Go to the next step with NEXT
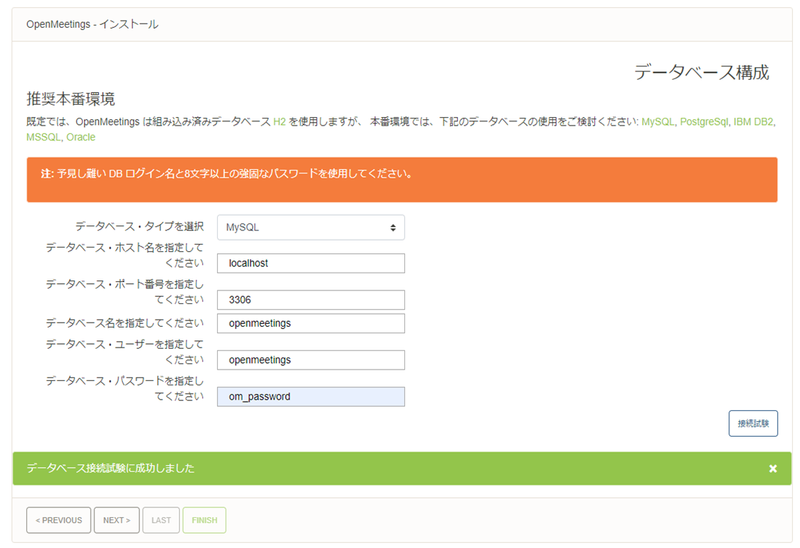 (x=116, y=520)
